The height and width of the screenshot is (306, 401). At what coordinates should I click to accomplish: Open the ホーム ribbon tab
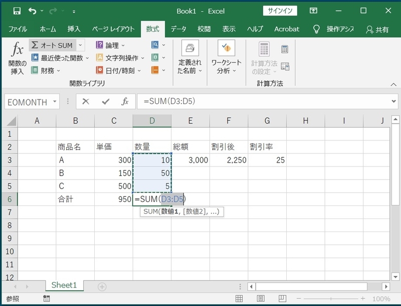(x=48, y=29)
